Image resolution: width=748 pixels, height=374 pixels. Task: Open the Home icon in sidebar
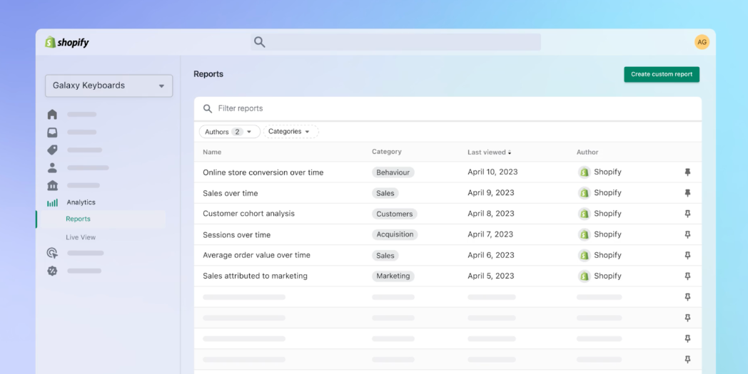(x=53, y=115)
